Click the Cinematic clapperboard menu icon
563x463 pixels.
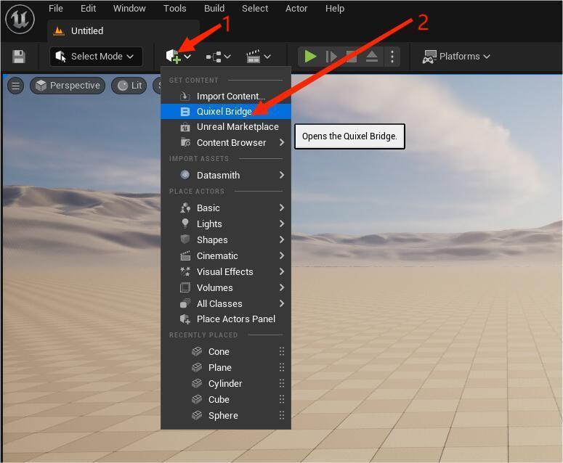coord(185,255)
